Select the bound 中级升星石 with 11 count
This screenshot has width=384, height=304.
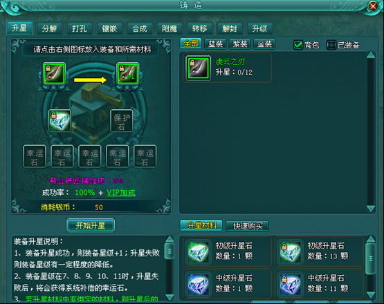click(290, 284)
